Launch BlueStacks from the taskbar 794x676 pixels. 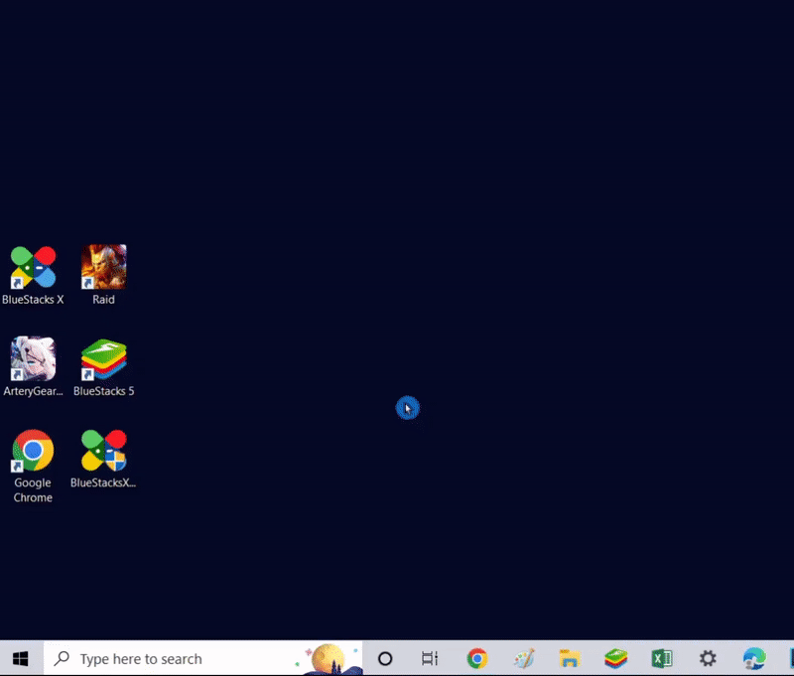615,658
